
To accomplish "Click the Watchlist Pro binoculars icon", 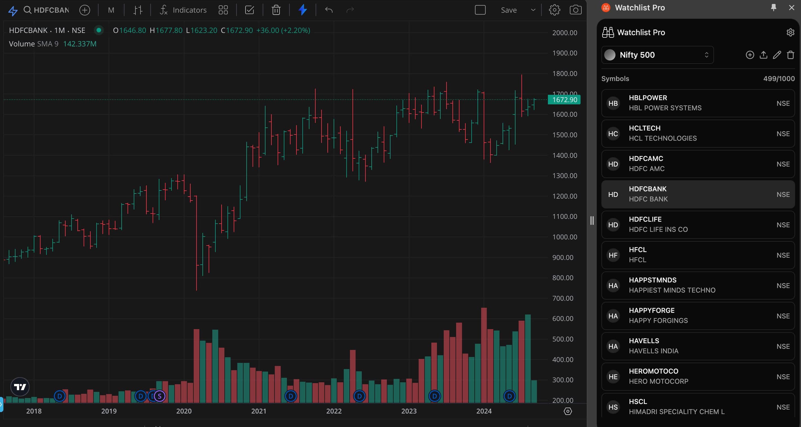I will tap(608, 32).
